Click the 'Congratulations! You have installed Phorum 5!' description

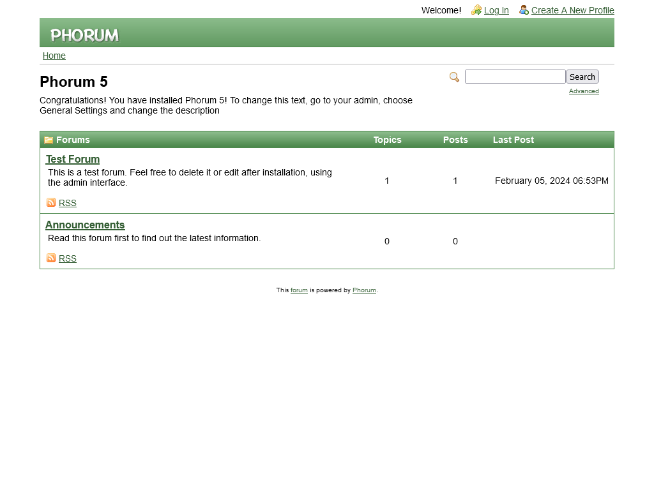[226, 105]
